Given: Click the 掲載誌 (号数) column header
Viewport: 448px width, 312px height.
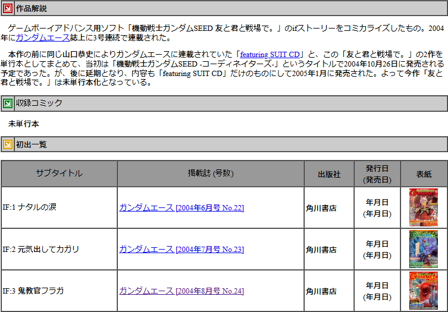Looking at the screenshot, I should pyautogui.click(x=211, y=174).
